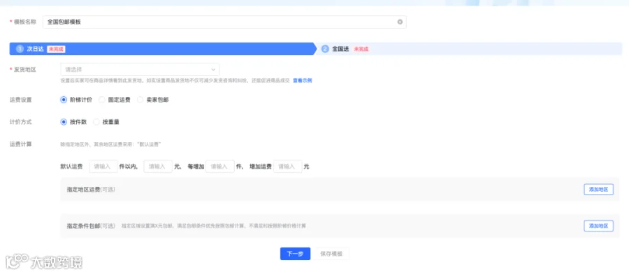Click the 计价方式 label
The image size is (629, 274).
pos(20,122)
